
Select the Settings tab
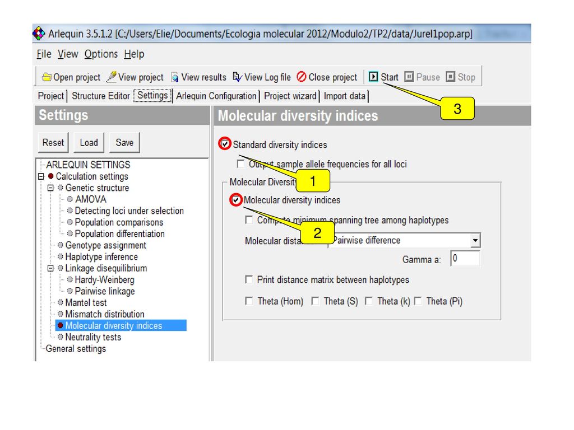(x=152, y=95)
